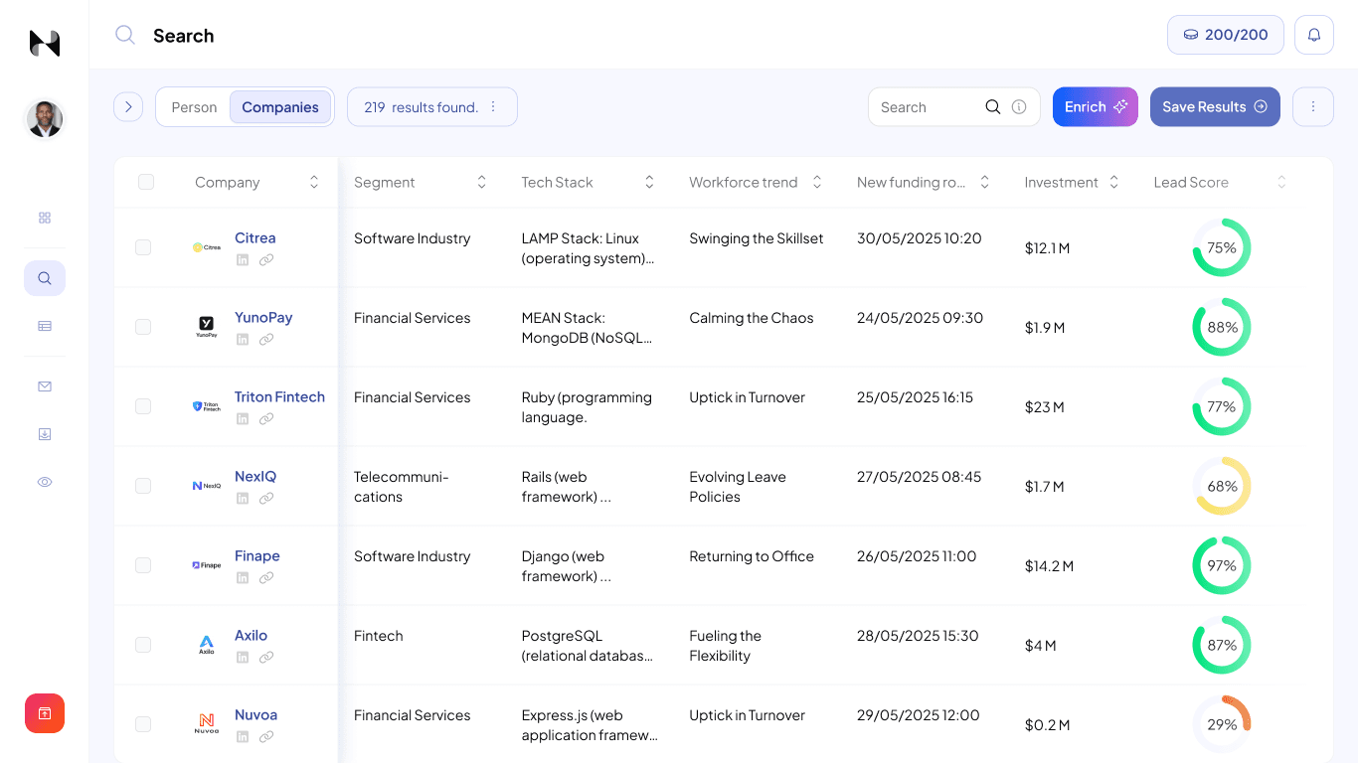The width and height of the screenshot is (1358, 763).
Task: Open the results found options menu
Action: 493,107
